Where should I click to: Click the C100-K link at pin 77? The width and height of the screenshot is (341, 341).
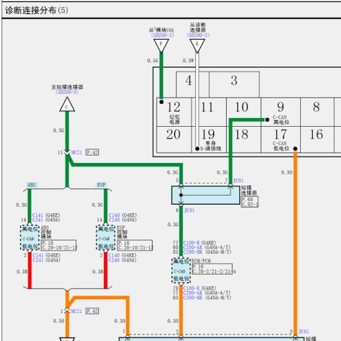tap(191, 243)
